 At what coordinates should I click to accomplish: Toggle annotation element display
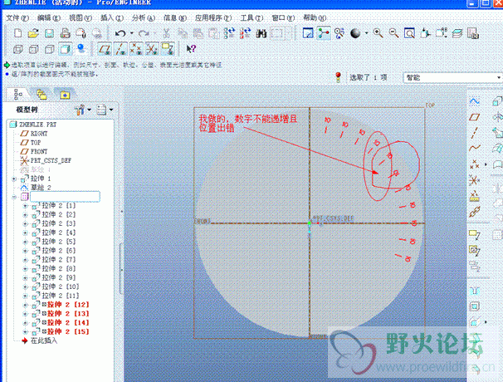pyautogui.click(x=168, y=49)
